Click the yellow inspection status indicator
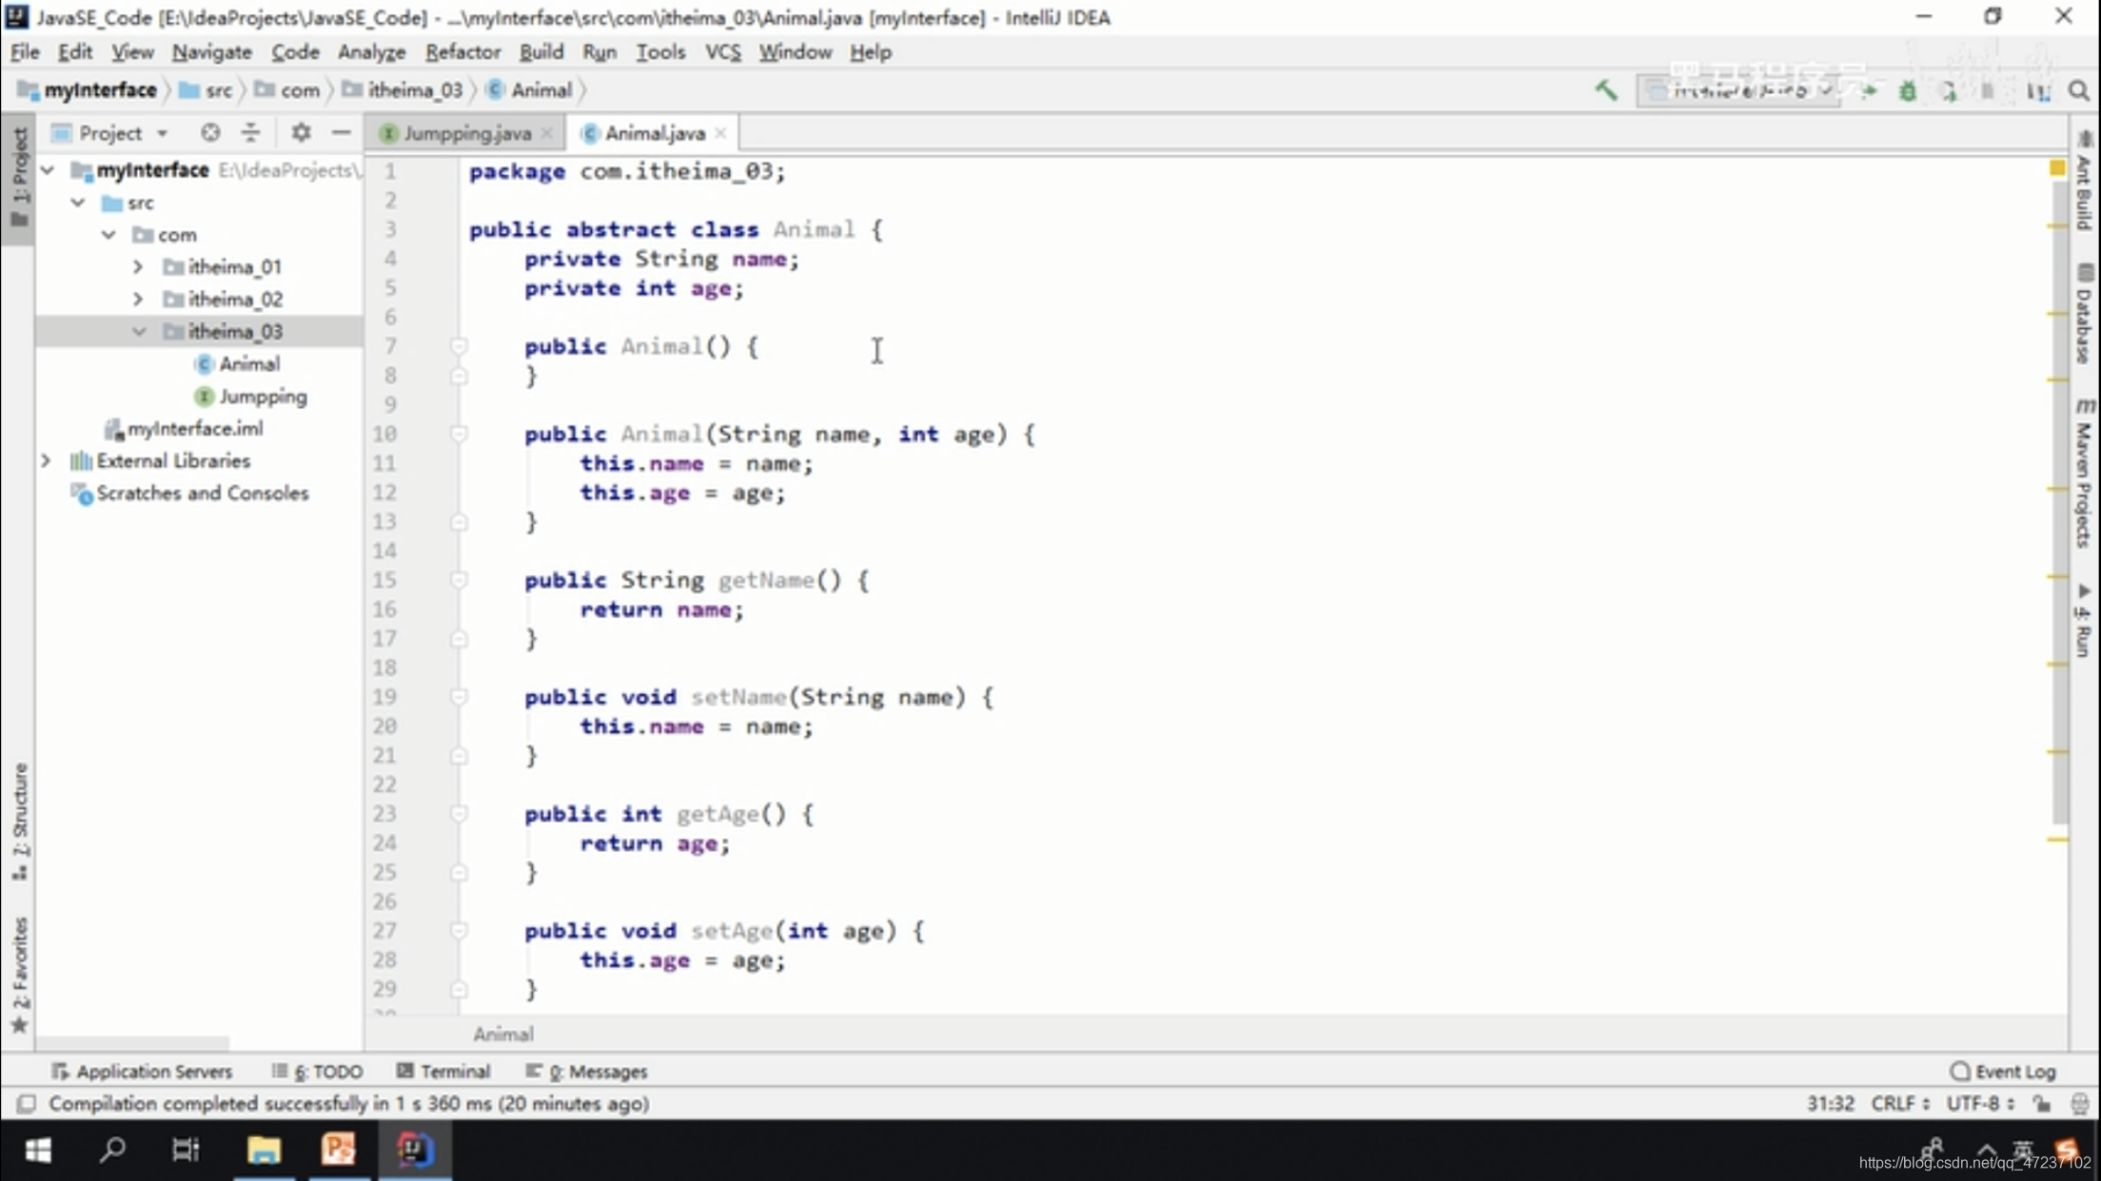 (x=2057, y=168)
